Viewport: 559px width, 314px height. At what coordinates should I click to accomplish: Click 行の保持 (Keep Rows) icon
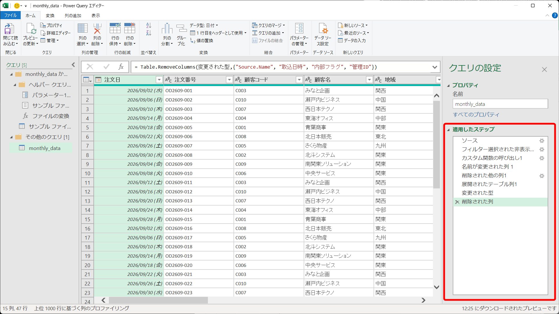coord(115,28)
